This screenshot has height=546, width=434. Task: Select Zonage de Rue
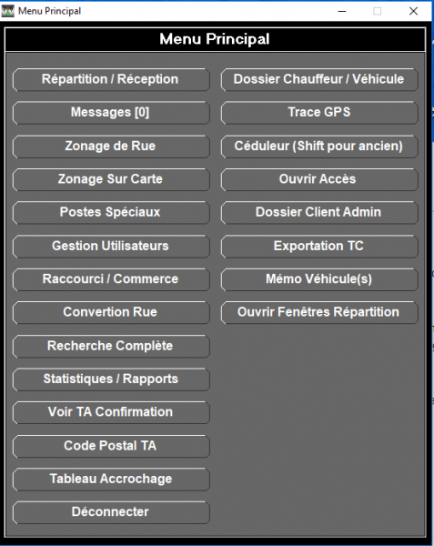point(111,147)
